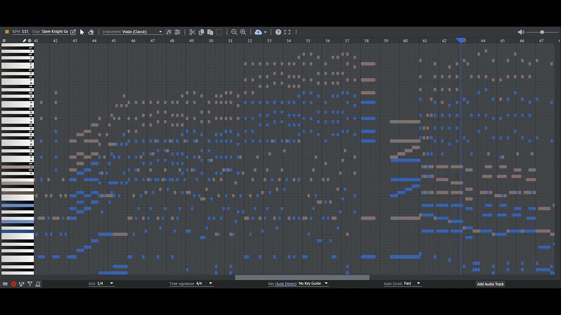This screenshot has height=315, width=561.
Task: Open the Time signature 4/4 dropdown
Action: tap(191, 283)
